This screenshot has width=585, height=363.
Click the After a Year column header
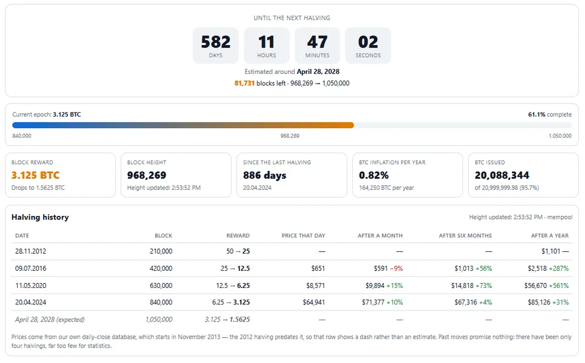tap(550, 235)
